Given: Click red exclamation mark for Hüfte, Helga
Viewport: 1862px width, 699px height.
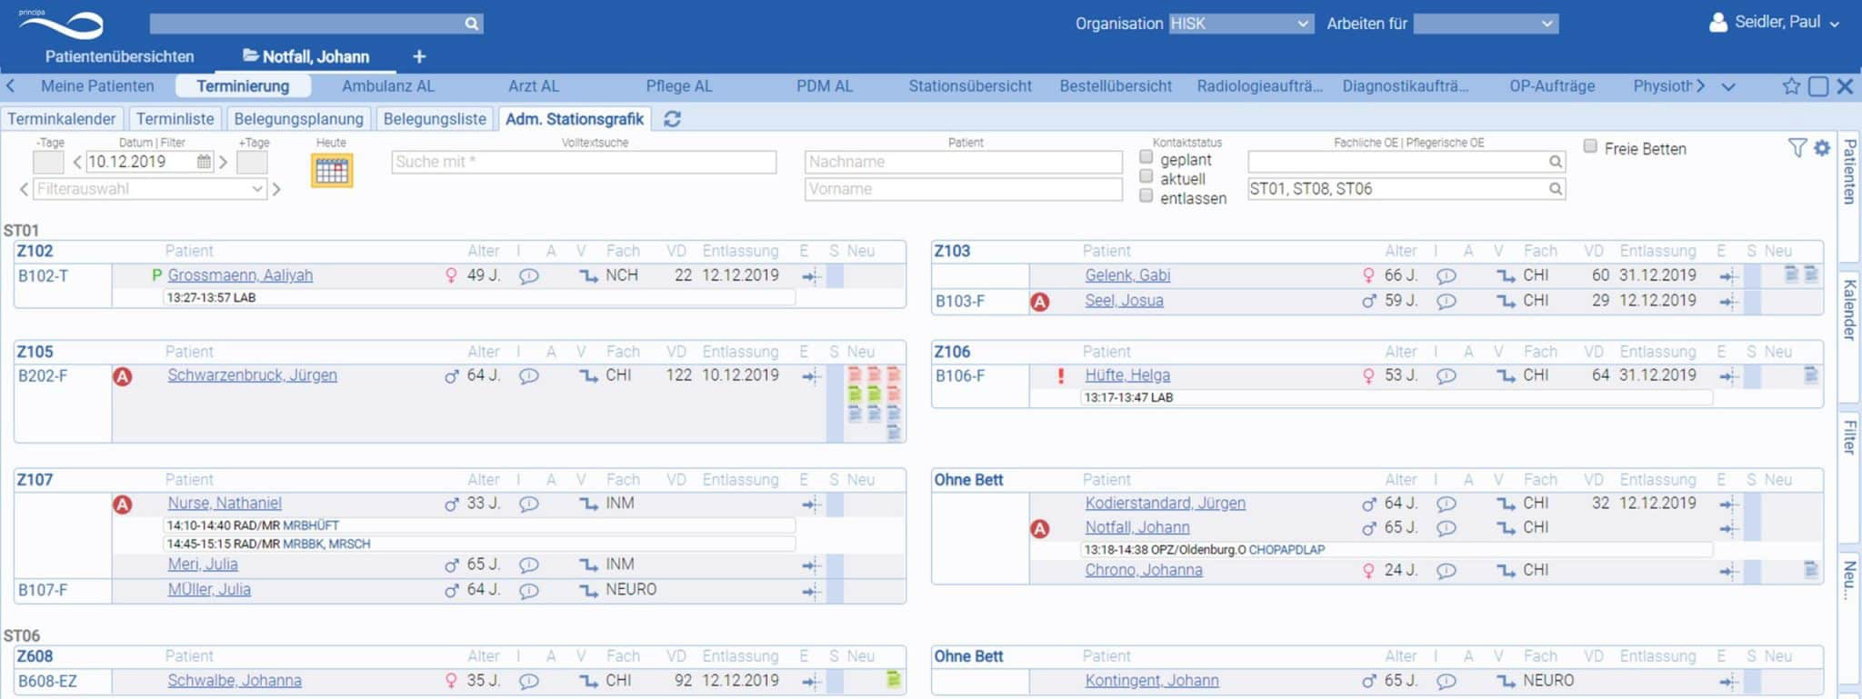Looking at the screenshot, I should (x=1060, y=375).
